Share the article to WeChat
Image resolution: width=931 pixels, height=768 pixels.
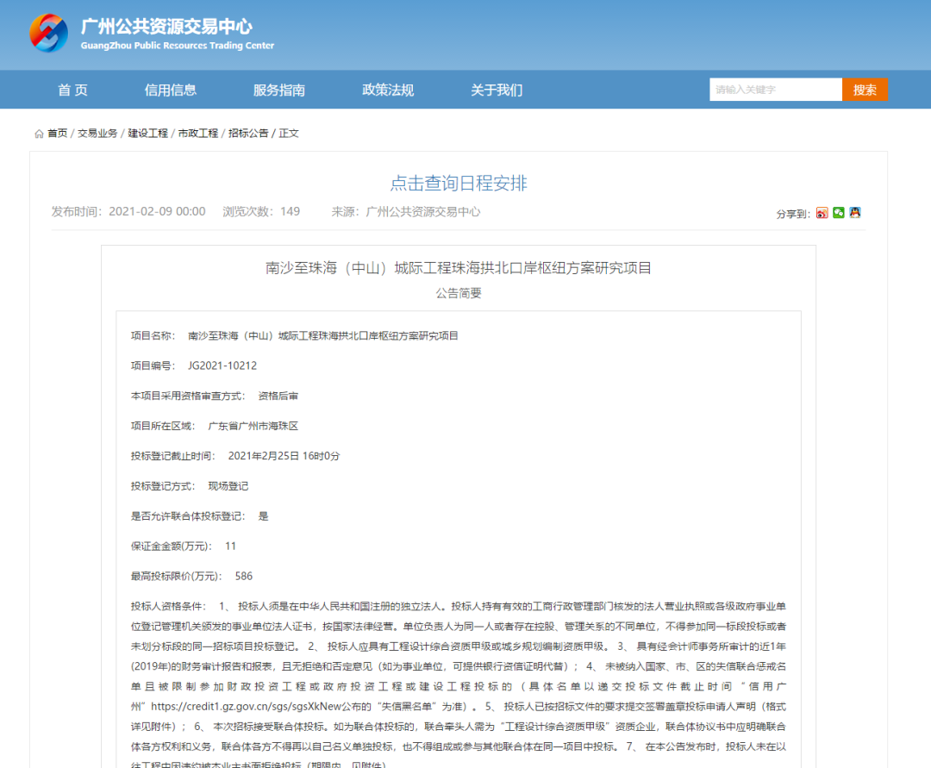(838, 213)
